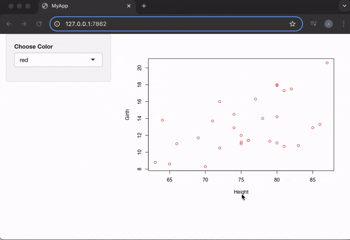Open Chrome's three-dot menu
This screenshot has width=350, height=240.
click(x=343, y=24)
